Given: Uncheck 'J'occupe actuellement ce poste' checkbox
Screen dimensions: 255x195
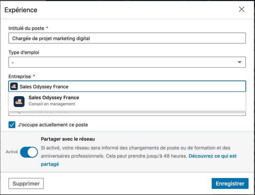Looking at the screenshot, I should pyautogui.click(x=12, y=125).
